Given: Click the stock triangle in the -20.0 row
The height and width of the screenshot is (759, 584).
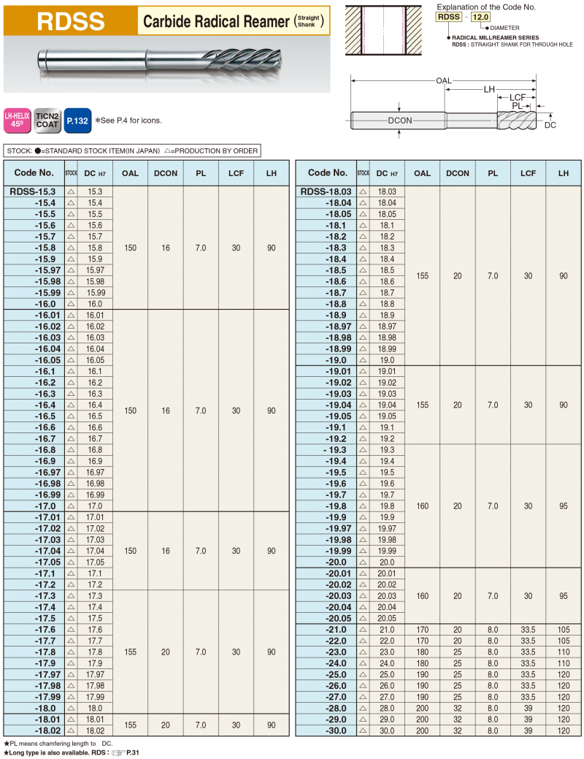Looking at the screenshot, I should [x=363, y=562].
